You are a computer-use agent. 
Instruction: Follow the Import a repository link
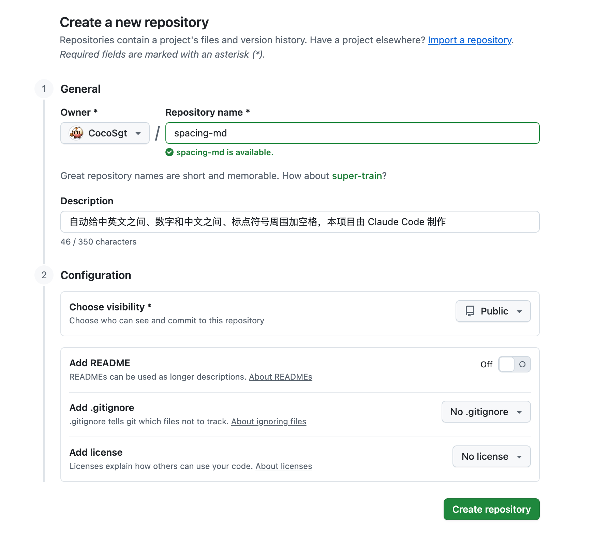coord(470,40)
